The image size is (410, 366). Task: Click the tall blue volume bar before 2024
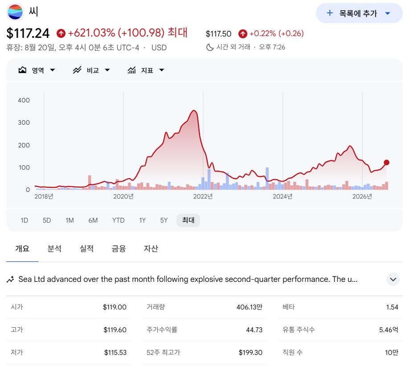tap(267, 178)
